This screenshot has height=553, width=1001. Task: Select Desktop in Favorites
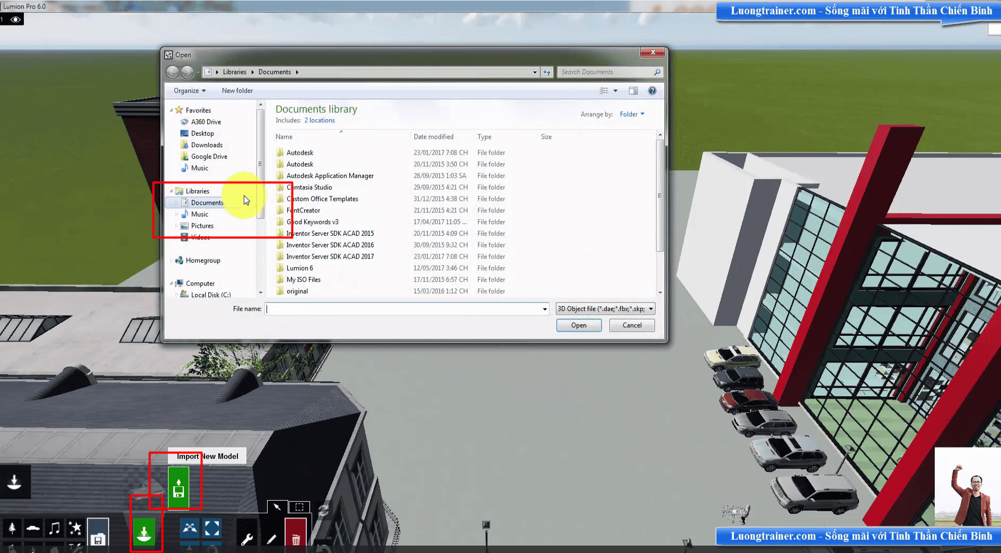point(202,133)
